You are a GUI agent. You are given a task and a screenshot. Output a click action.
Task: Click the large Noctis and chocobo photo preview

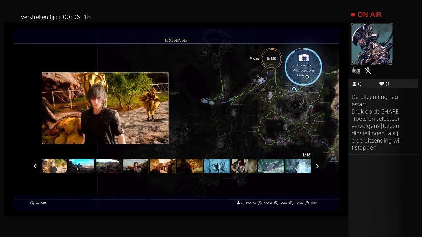click(105, 108)
